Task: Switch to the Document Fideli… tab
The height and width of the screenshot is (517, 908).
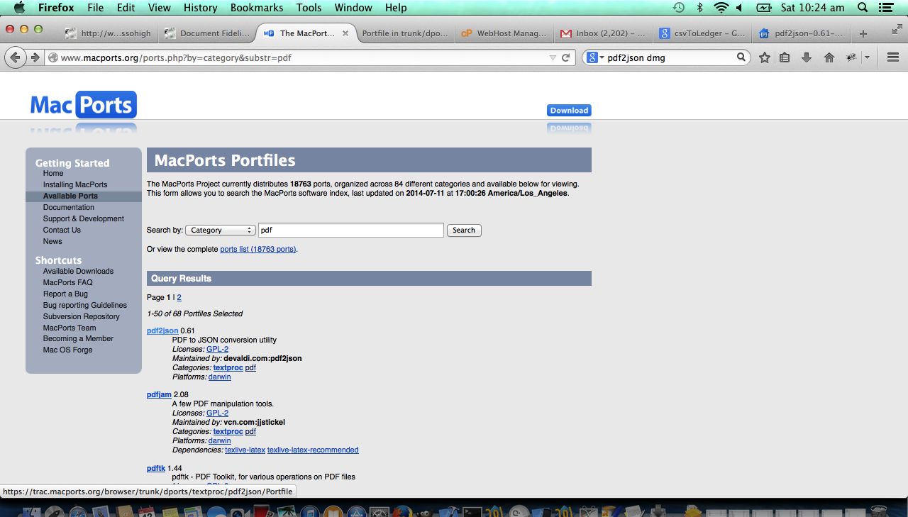Action: click(207, 33)
